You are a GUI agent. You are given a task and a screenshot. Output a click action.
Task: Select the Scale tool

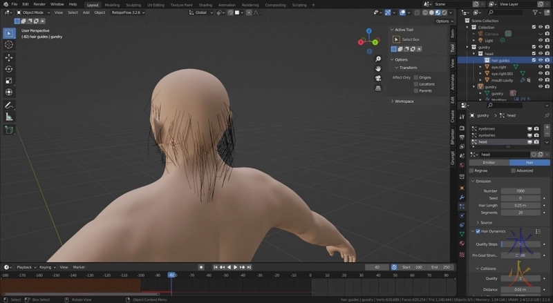9,80
